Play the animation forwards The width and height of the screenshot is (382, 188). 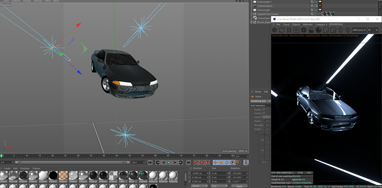[169, 163]
